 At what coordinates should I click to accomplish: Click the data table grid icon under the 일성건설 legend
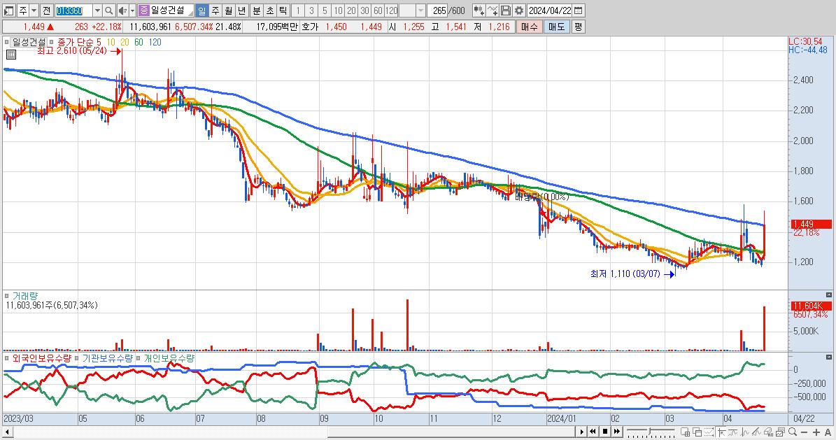pos(11,54)
